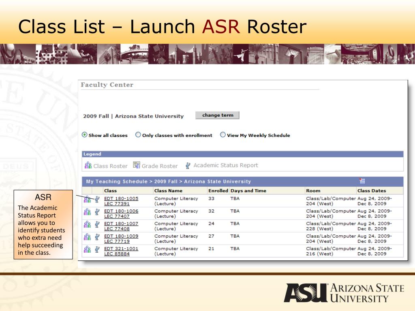Click enrolled count 32
Image resolution: width=415 pixels, height=311 pixels.
click(x=211, y=211)
